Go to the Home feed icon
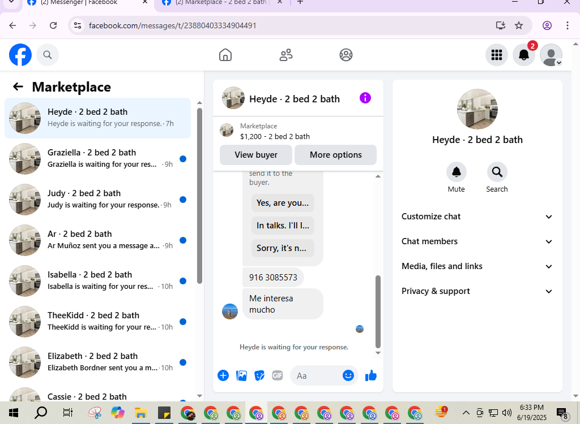 [x=225, y=55]
